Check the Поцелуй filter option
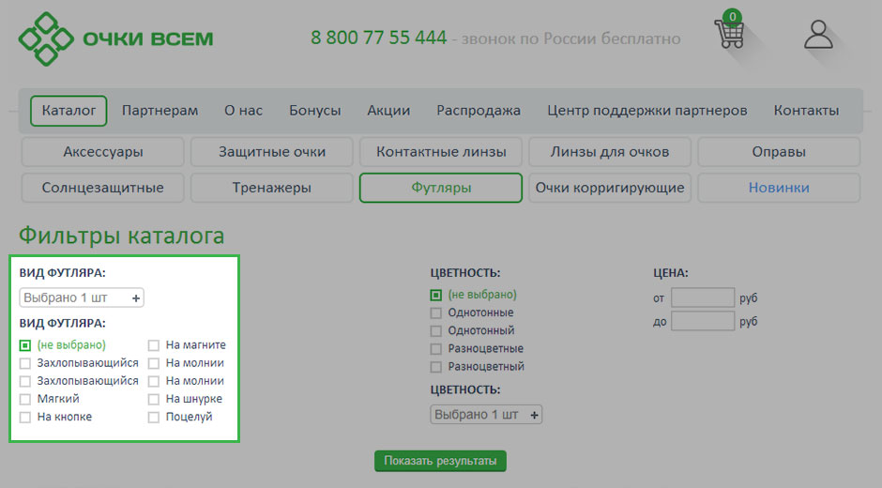This screenshot has width=882, height=488. [154, 417]
